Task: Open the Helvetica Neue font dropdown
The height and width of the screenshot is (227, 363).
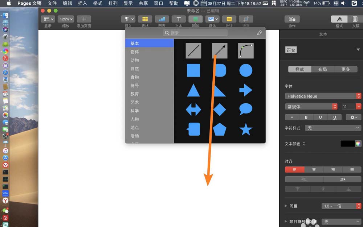Action: 323,96
